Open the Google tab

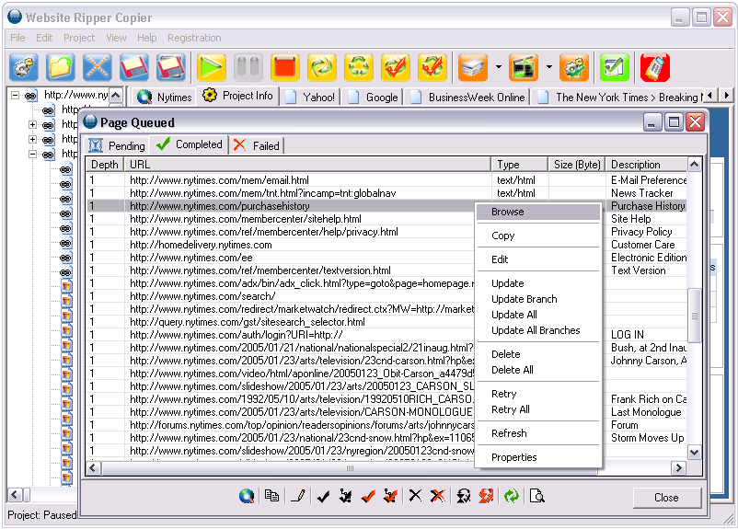pyautogui.click(x=374, y=97)
